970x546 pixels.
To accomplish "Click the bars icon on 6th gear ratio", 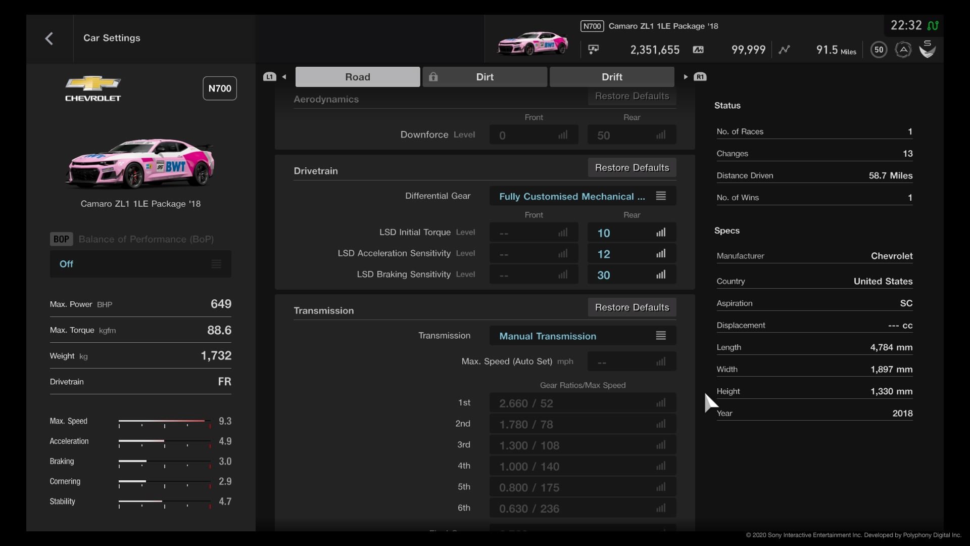I will (x=661, y=508).
